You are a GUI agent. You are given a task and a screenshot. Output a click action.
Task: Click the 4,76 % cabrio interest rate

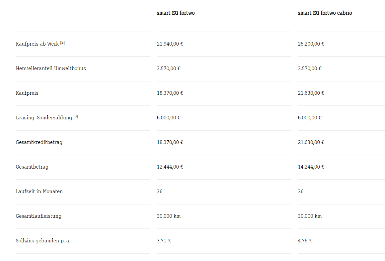[x=305, y=241]
